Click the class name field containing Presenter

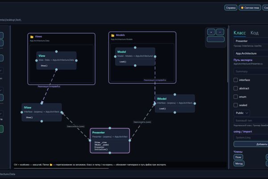(251, 41)
